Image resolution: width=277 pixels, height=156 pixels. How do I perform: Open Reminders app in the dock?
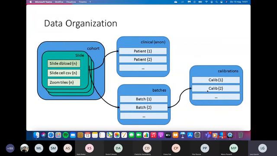point(102,135)
